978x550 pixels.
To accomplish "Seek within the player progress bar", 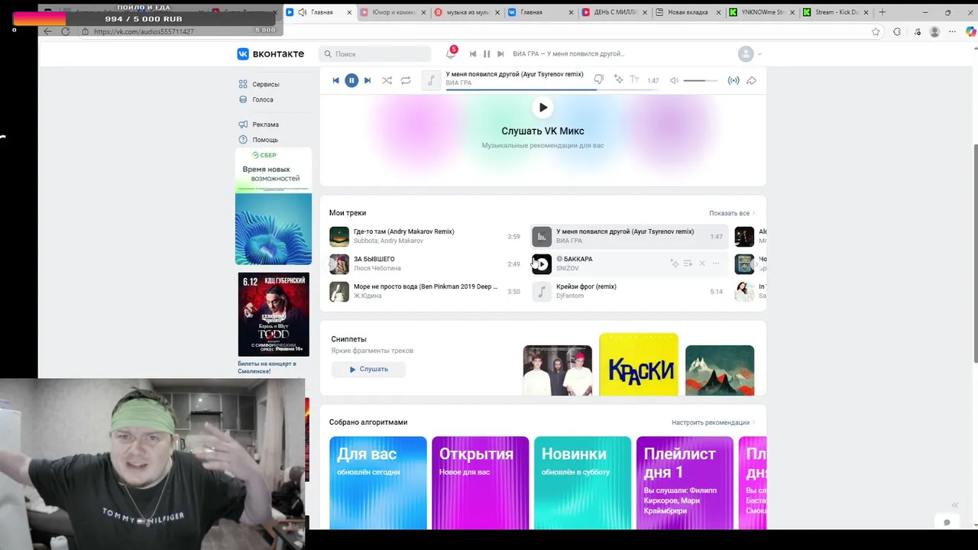I will tap(552, 89).
